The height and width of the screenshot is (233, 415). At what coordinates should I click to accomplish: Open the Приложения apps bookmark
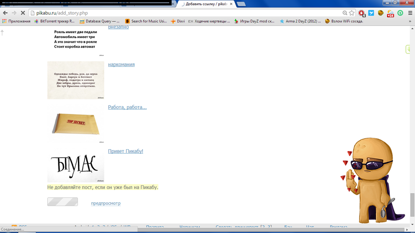[x=17, y=21]
